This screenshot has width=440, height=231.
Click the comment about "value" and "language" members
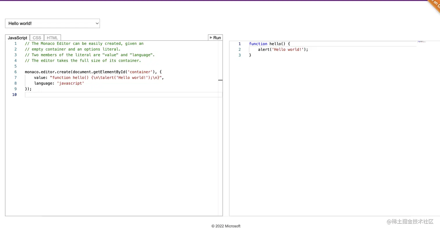point(90,55)
